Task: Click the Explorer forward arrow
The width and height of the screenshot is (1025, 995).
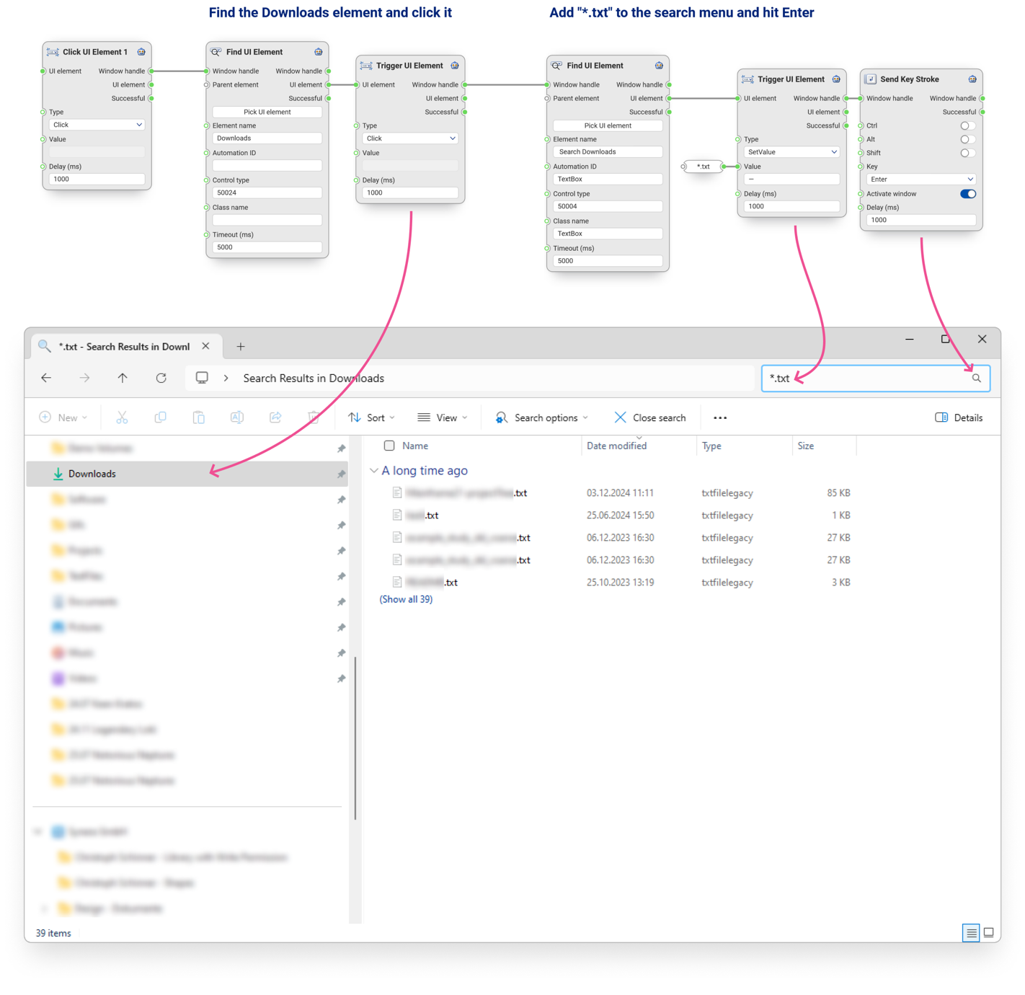Action: [84, 378]
